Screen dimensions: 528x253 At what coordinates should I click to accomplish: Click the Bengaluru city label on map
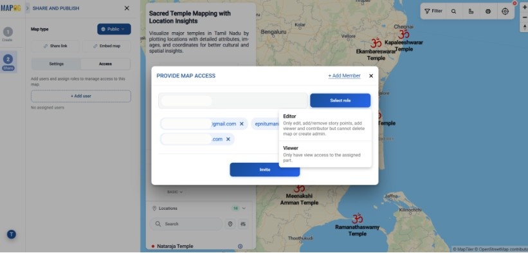(x=273, y=32)
